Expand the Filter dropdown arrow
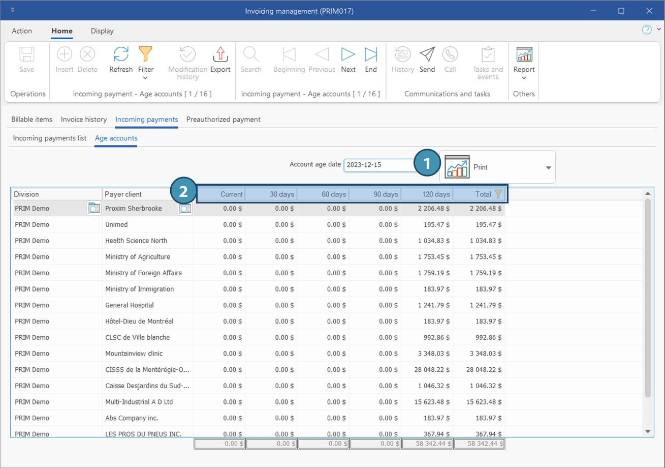 pos(145,78)
